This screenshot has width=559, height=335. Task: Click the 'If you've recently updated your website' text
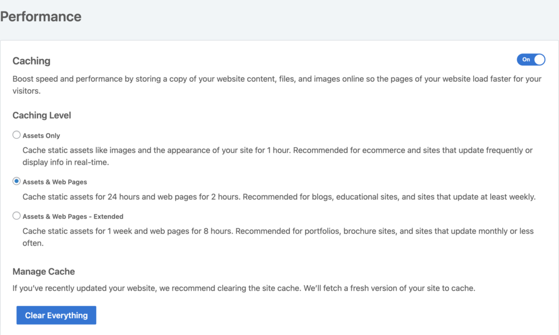click(x=244, y=288)
